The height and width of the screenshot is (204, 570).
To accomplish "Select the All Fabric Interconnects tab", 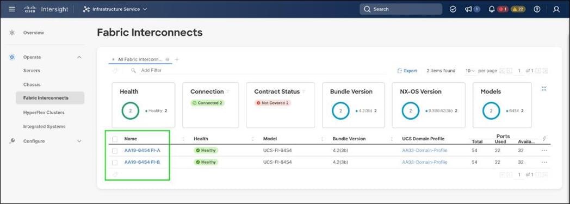I will point(140,59).
